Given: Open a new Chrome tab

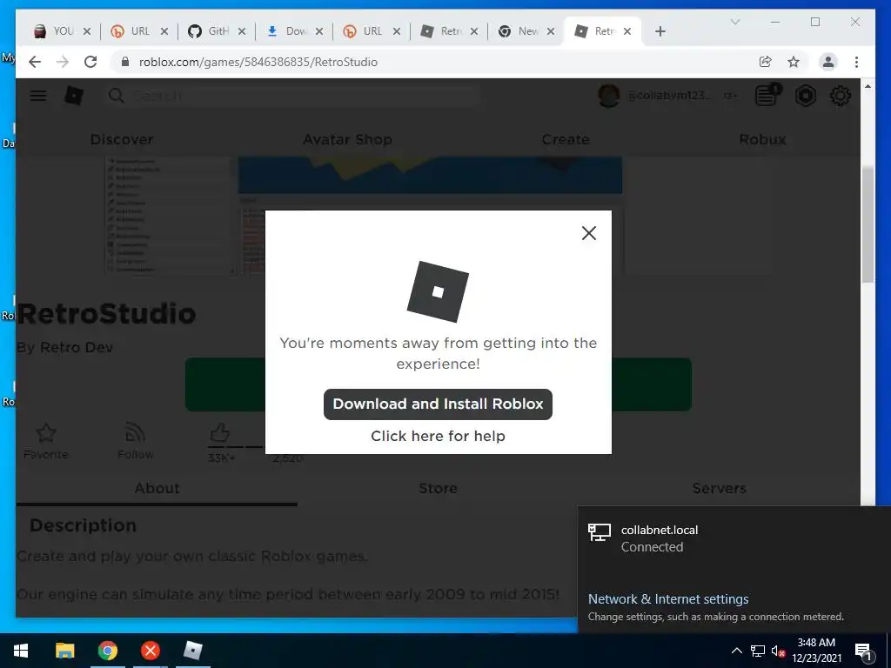Looking at the screenshot, I should click(x=660, y=31).
